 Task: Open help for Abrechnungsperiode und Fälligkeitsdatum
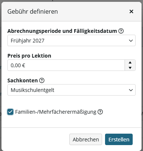121,31
